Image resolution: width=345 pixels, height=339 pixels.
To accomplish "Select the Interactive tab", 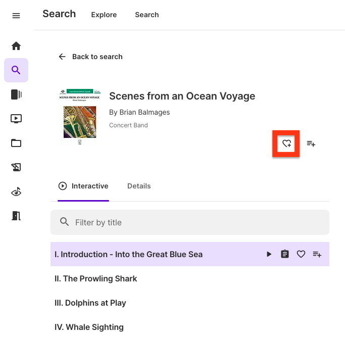I will (x=83, y=186).
